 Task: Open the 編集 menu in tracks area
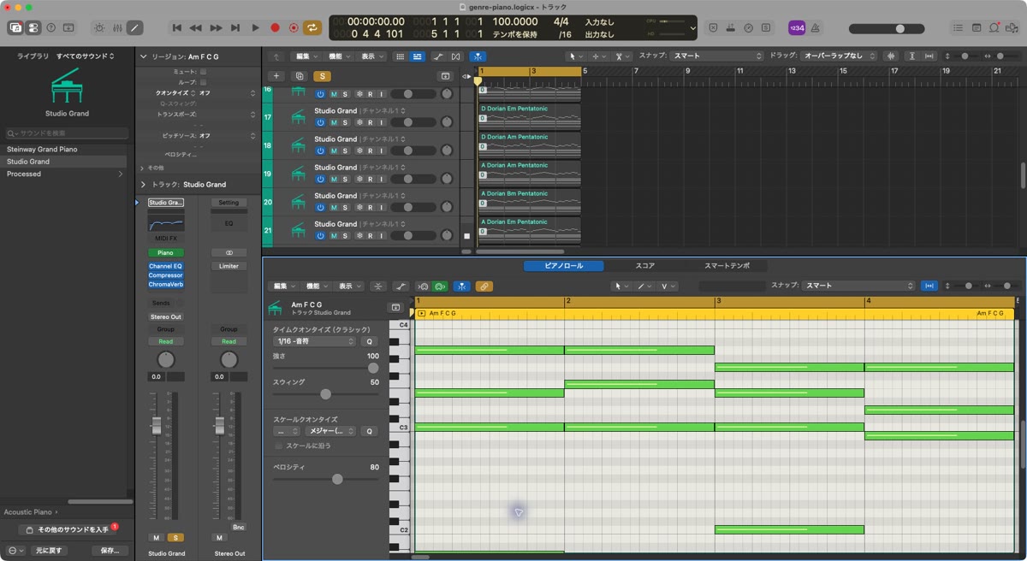(x=306, y=56)
